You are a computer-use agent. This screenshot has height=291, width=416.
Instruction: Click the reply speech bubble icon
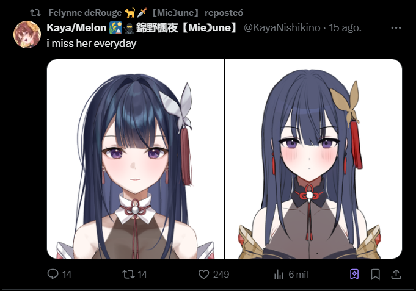(53, 274)
